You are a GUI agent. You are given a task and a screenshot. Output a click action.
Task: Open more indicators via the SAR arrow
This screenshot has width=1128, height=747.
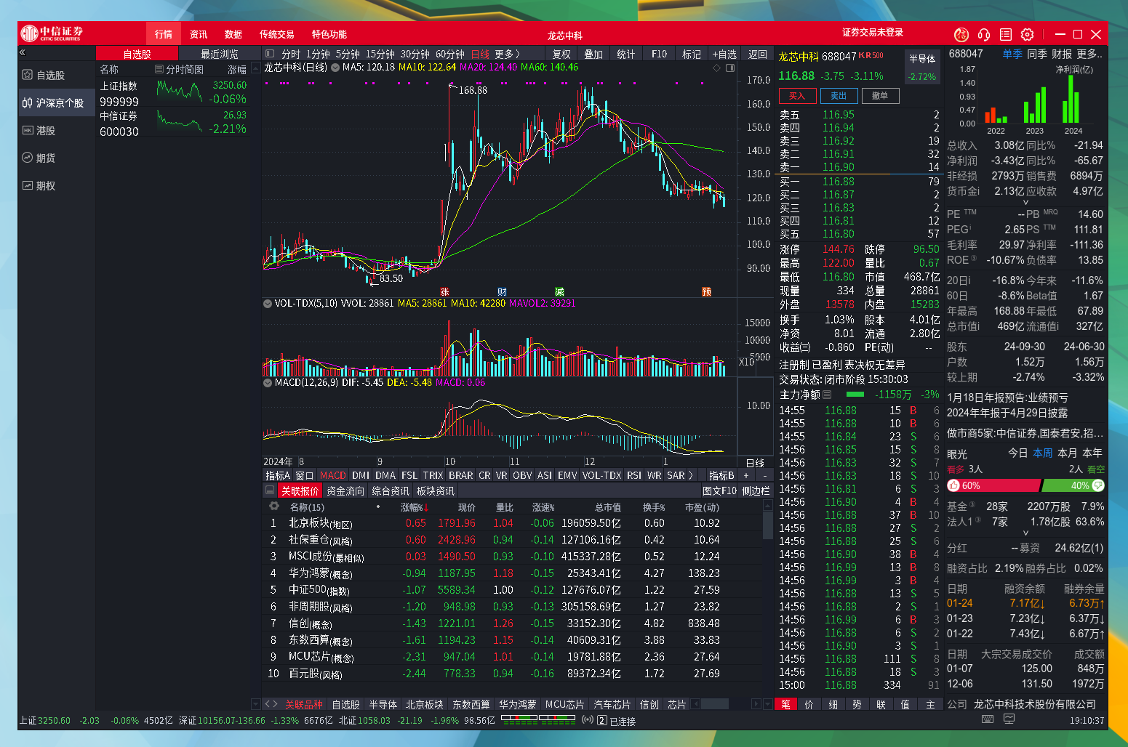pyautogui.click(x=690, y=475)
